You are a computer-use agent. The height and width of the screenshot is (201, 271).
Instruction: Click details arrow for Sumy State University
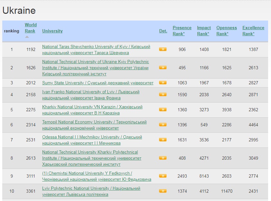(163, 83)
